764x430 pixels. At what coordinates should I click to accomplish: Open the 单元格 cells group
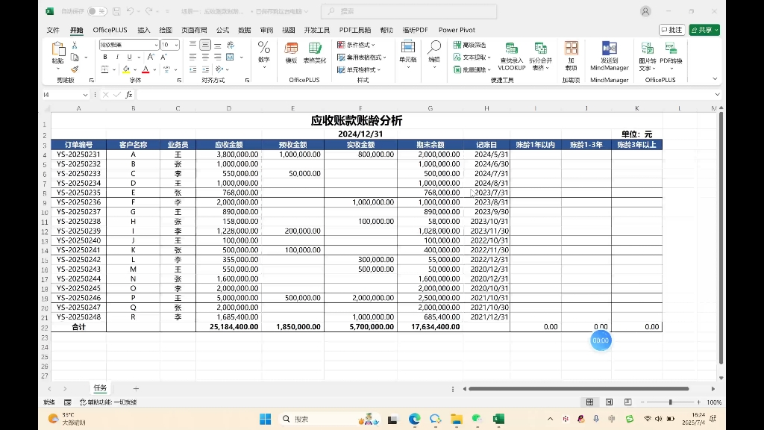click(x=408, y=54)
